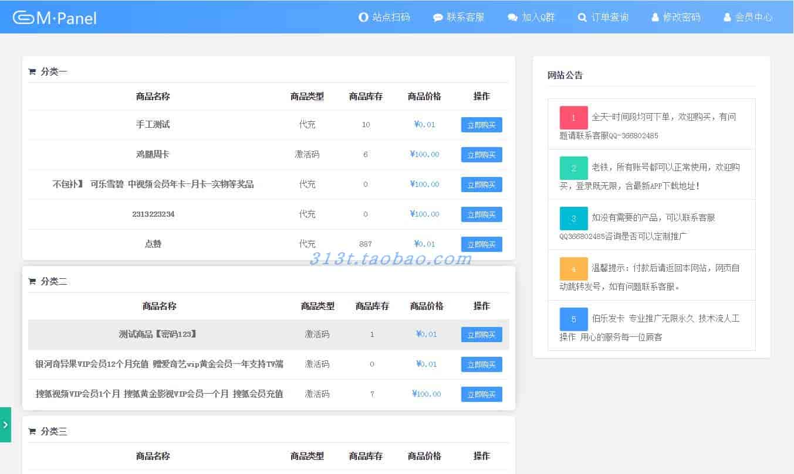Expand the green side panel arrow
Screen dimensions: 794x474
(5, 425)
